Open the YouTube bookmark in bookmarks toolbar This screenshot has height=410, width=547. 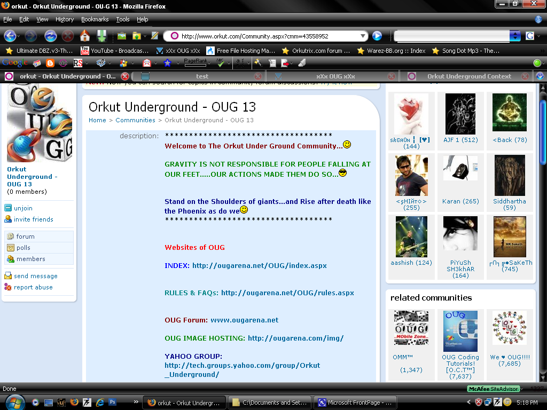(x=115, y=51)
